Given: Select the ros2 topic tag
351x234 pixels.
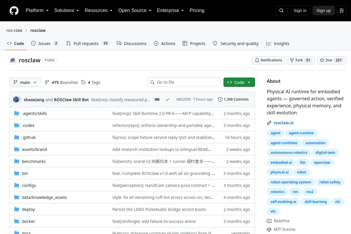Looking at the screenshot, I should point(310,192).
